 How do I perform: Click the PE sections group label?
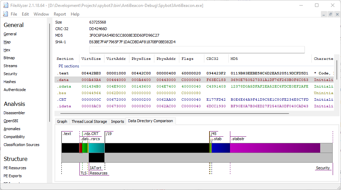(69, 66)
